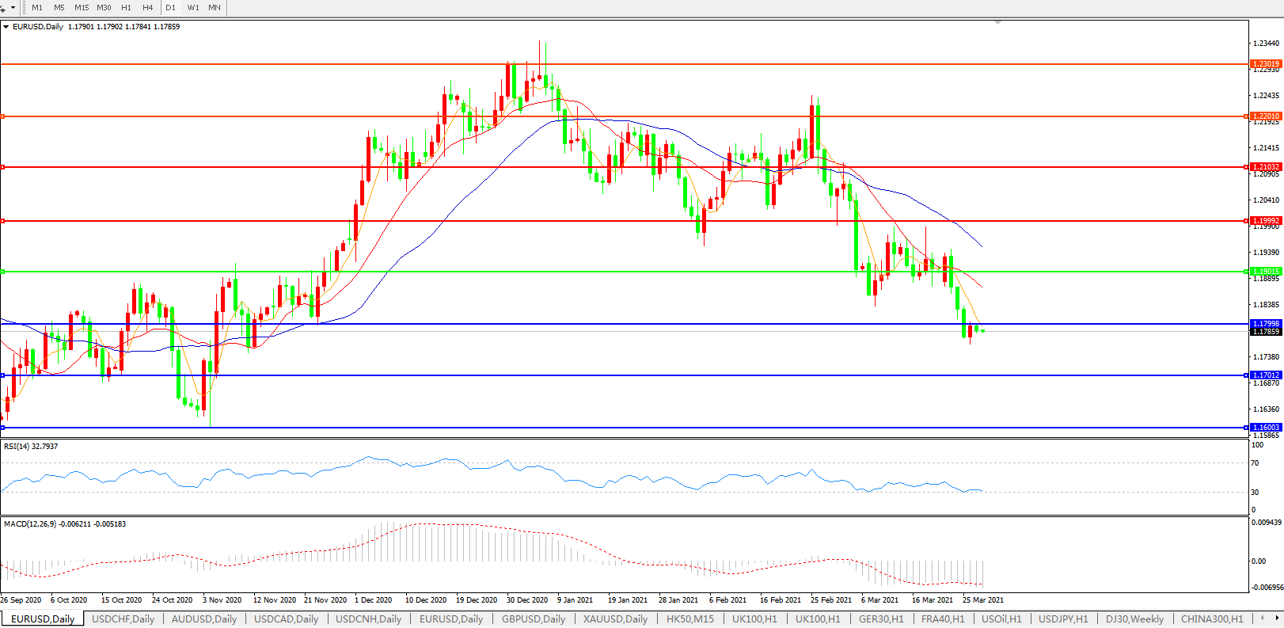Toggle the D1 daily timeframe
This screenshot has width=1284, height=628.
coord(171,8)
